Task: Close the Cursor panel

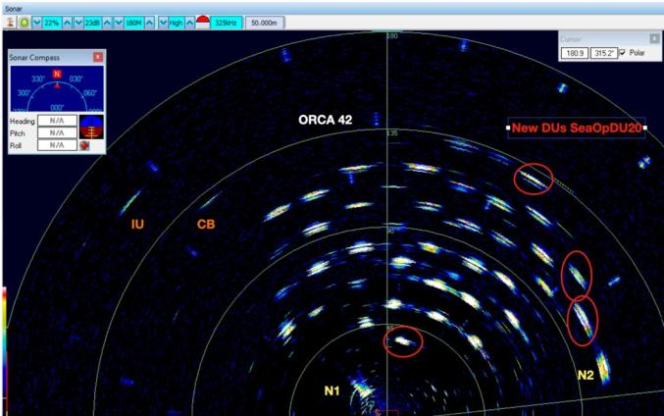Action: (654, 38)
